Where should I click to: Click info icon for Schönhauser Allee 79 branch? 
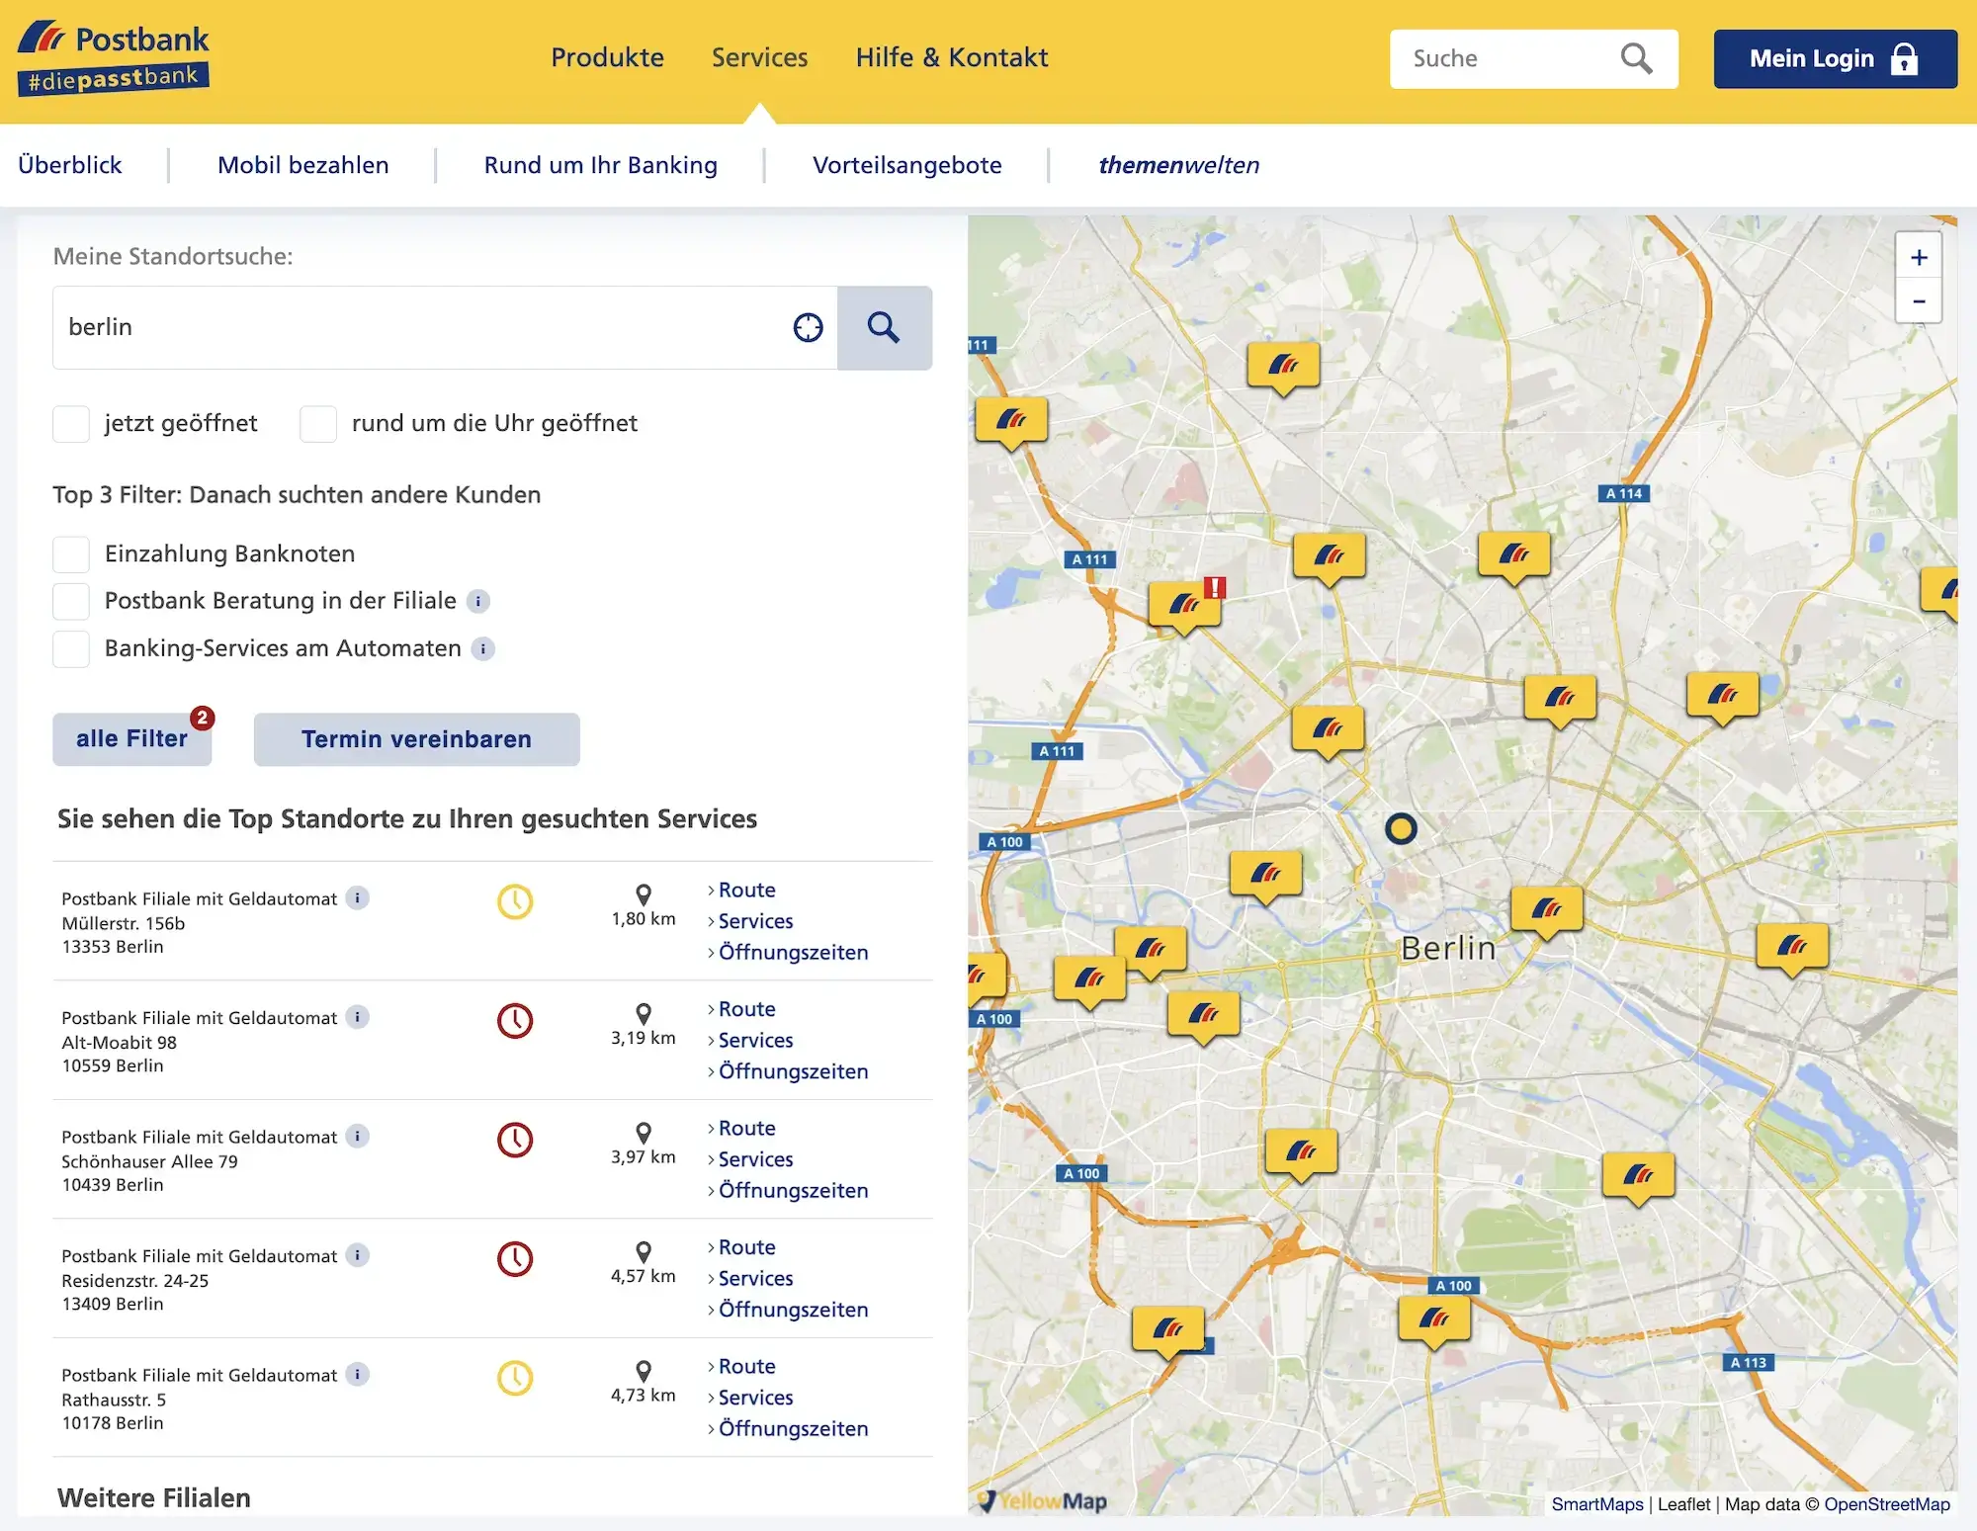pos(358,1136)
